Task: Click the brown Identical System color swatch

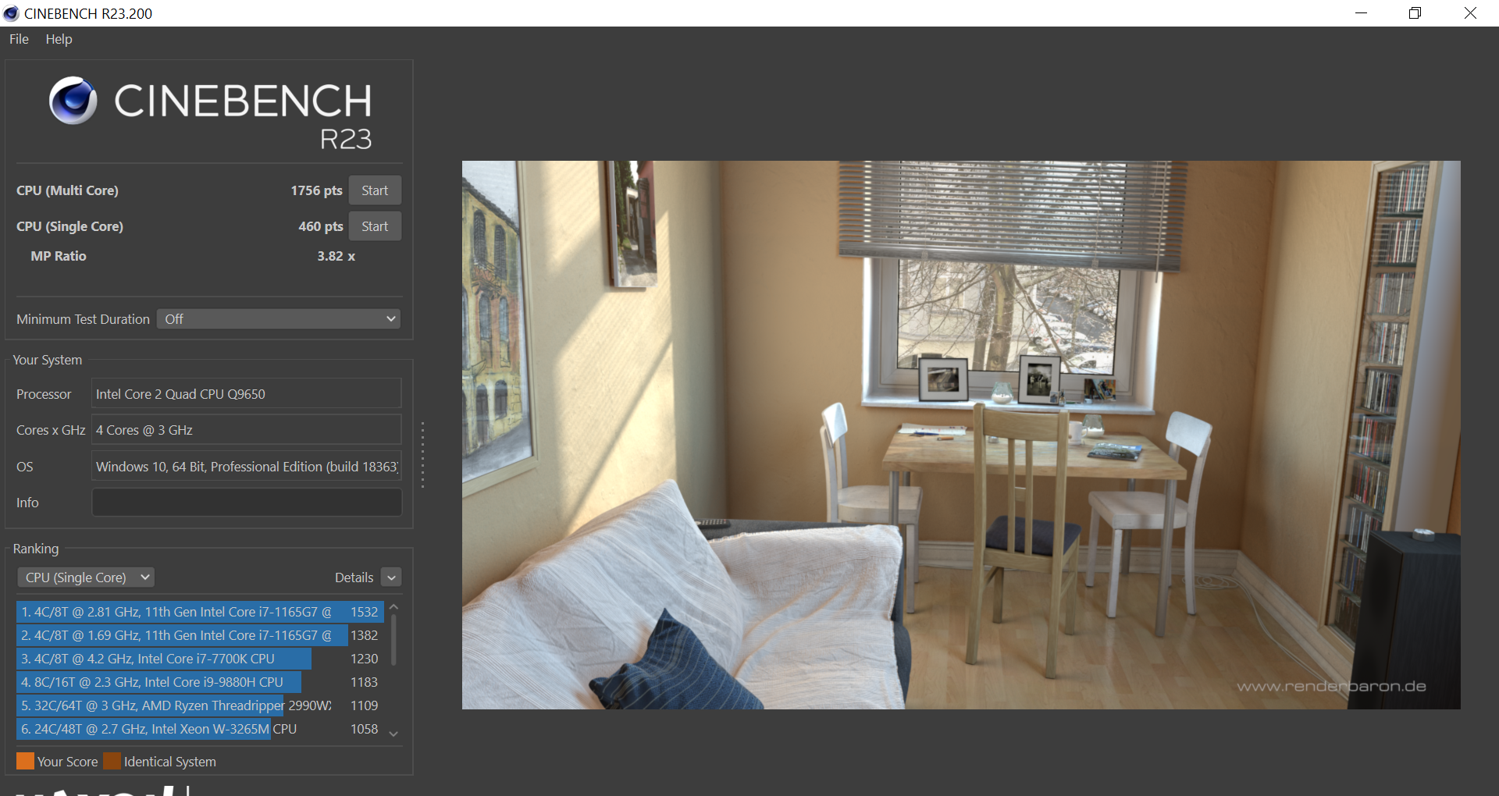Action: (112, 761)
